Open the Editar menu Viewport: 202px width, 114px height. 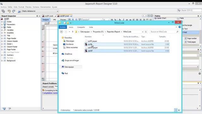coord(10,7)
